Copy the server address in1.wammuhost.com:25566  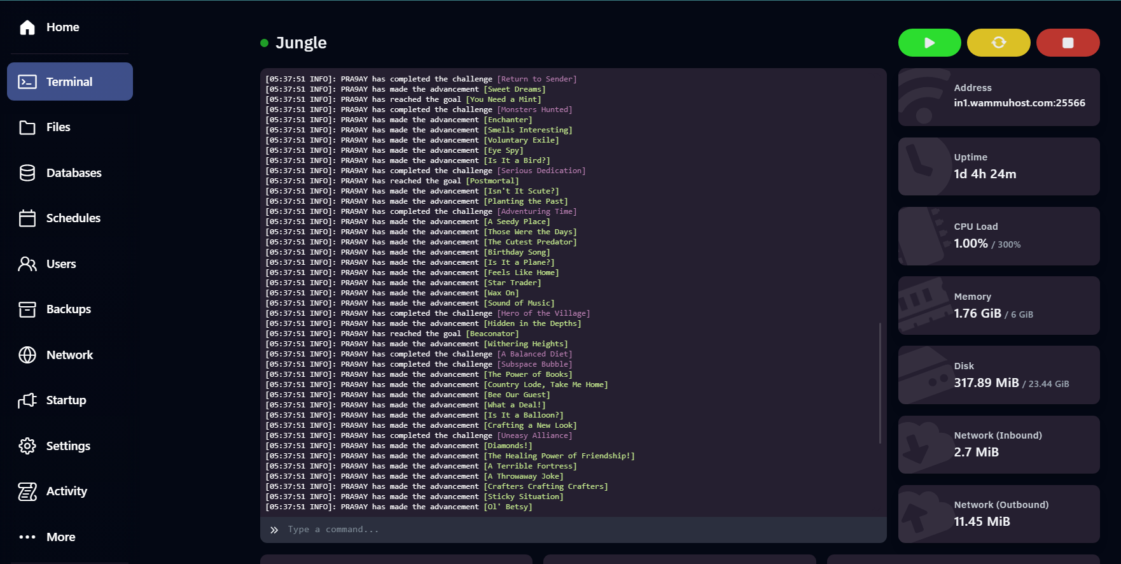point(1019,103)
